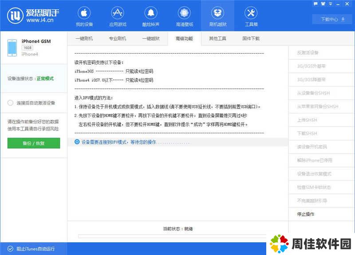Click the iPhone4 iOS7.0以下 line
Image resolution: width=355 pixels, height=255 pixels.
[x=114, y=80]
